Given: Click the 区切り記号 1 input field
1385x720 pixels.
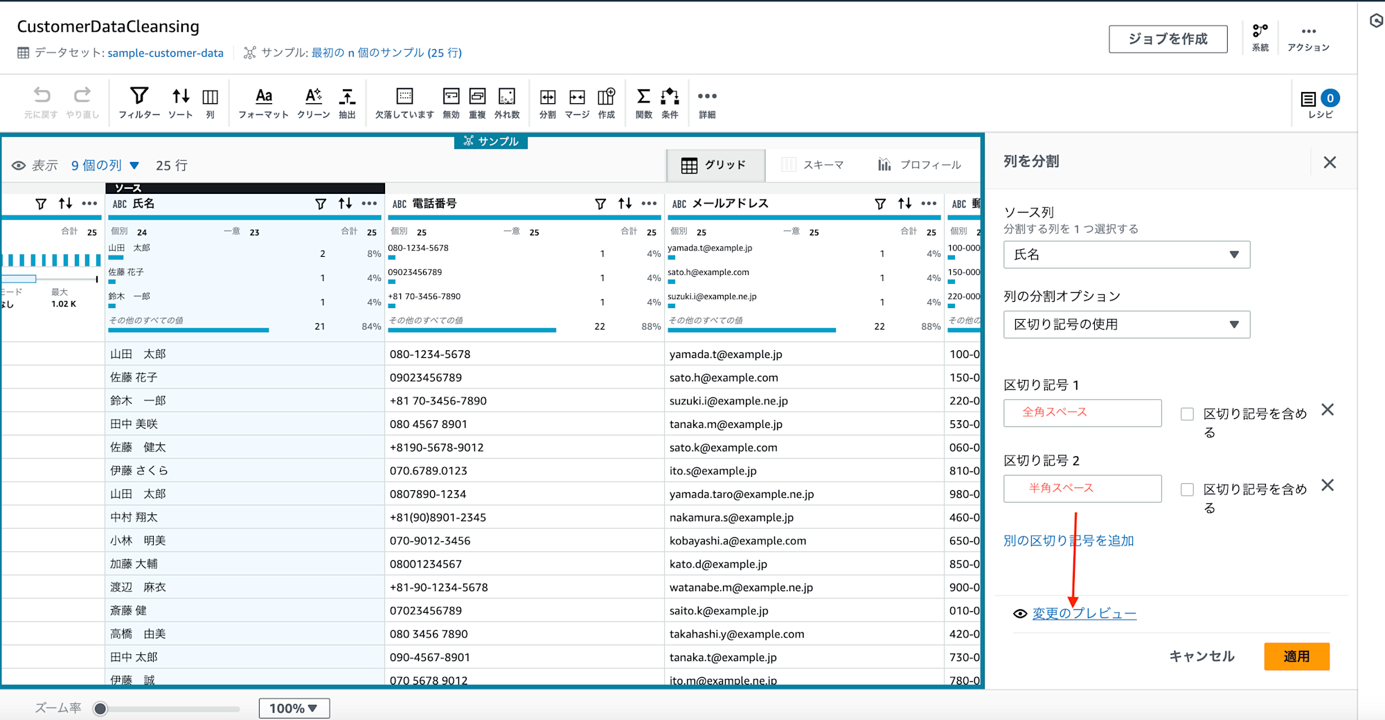Looking at the screenshot, I should [1082, 413].
